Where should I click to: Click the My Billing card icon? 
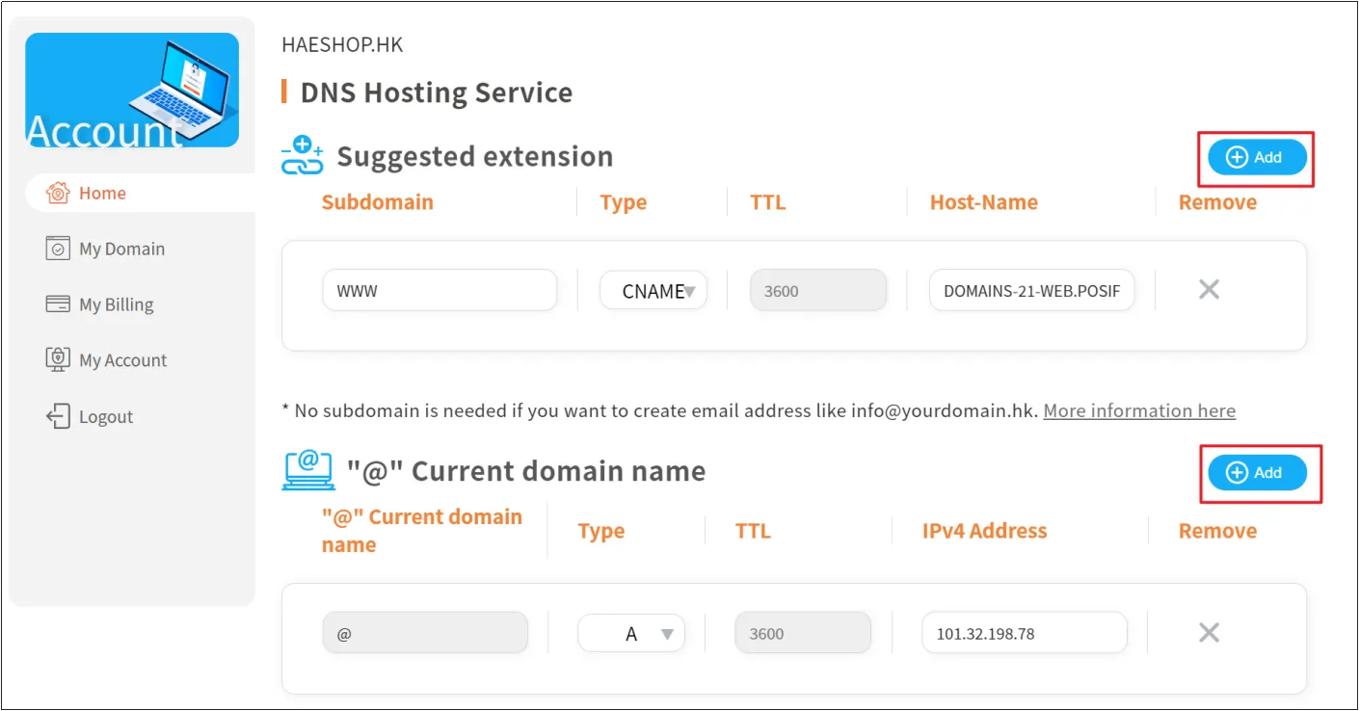(x=58, y=304)
